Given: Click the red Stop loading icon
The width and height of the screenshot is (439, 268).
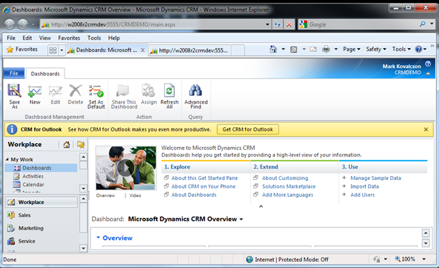Looking at the screenshot, I should tap(289, 24).
